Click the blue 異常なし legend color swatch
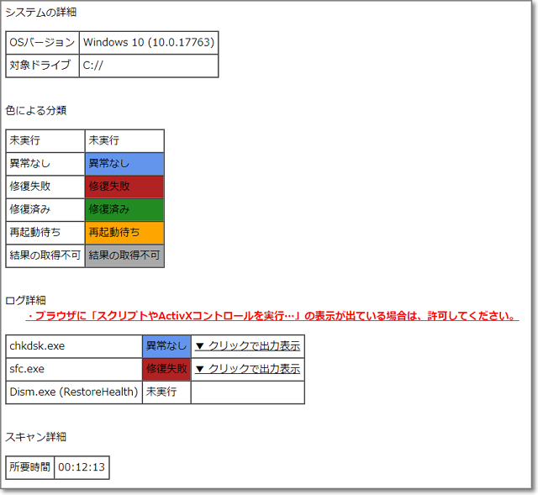The width and height of the screenshot is (538, 495). click(124, 164)
